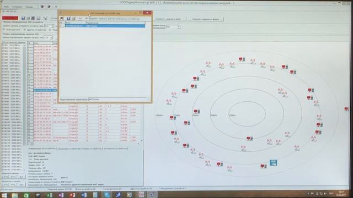Click the dark crossed icon in the main toolbar

(x=33, y=18)
